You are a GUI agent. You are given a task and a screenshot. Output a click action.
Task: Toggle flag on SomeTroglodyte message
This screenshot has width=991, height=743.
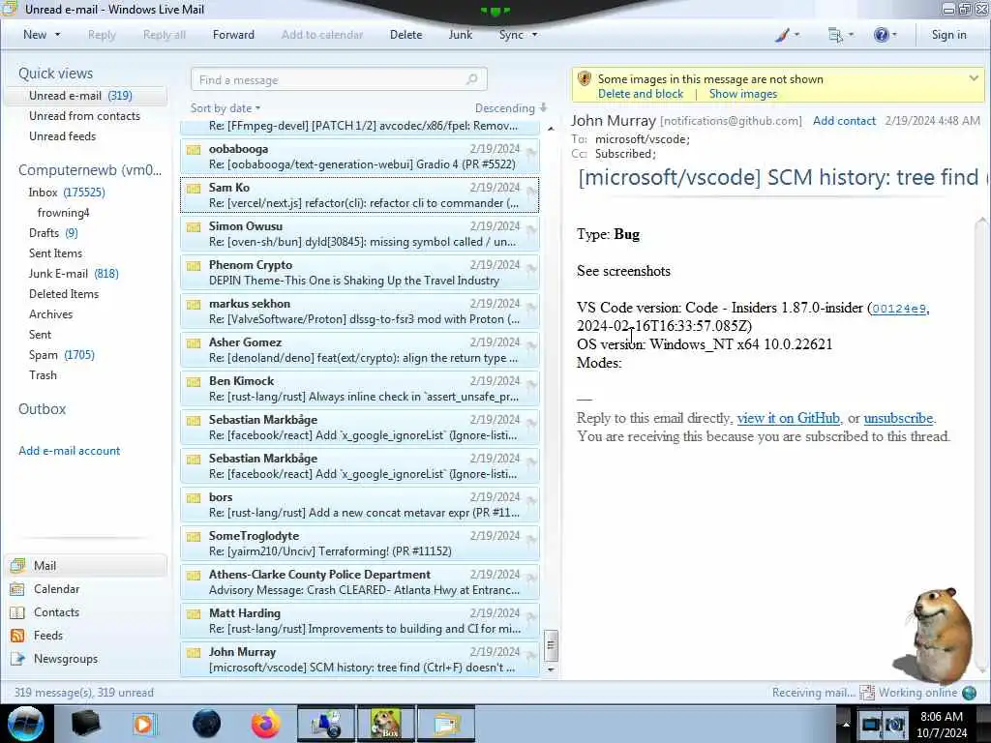[531, 538]
